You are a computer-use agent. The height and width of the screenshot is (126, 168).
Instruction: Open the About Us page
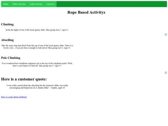click(50, 4)
